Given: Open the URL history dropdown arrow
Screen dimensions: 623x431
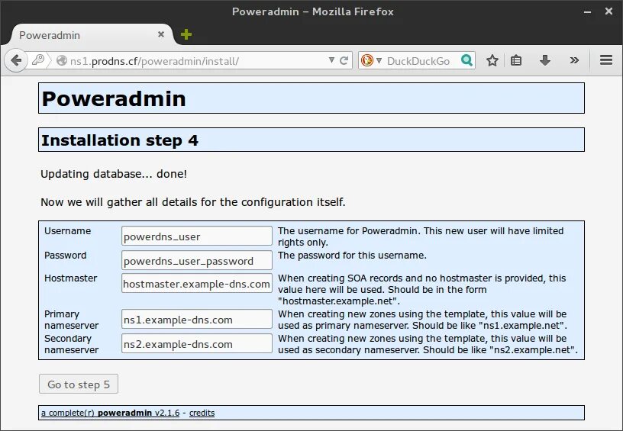Looking at the screenshot, I should (331, 60).
